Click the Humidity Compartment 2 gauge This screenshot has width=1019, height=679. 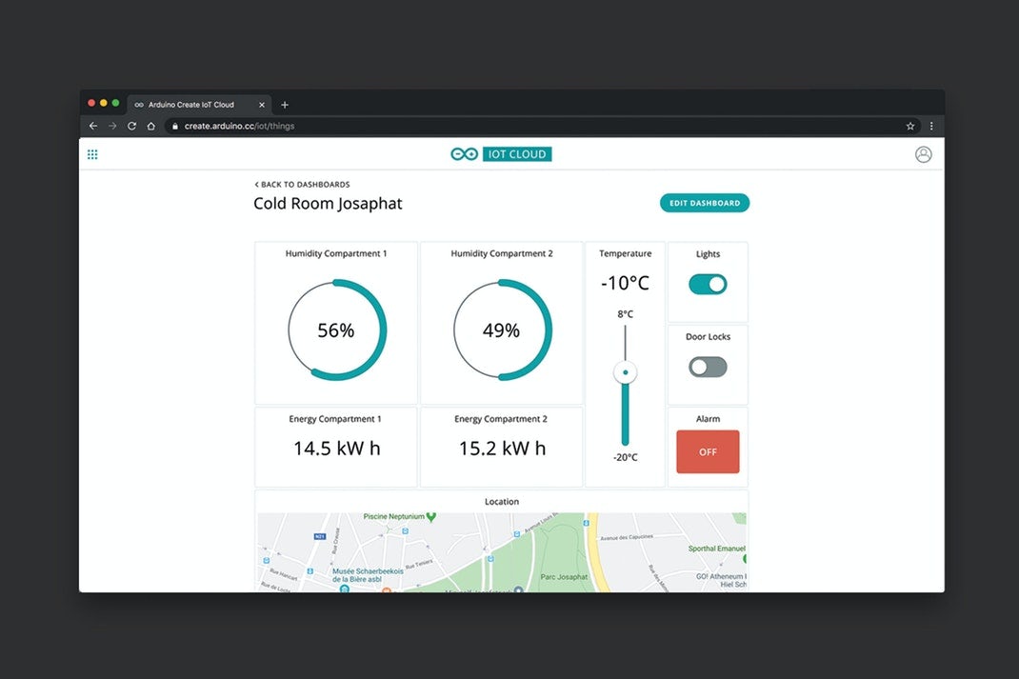coord(502,330)
